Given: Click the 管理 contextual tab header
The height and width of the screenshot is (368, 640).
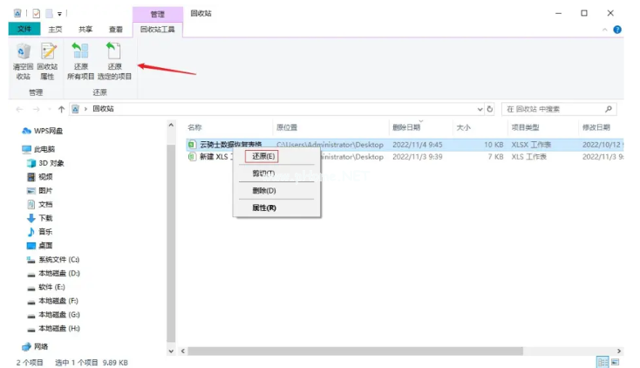Looking at the screenshot, I should coord(158,14).
